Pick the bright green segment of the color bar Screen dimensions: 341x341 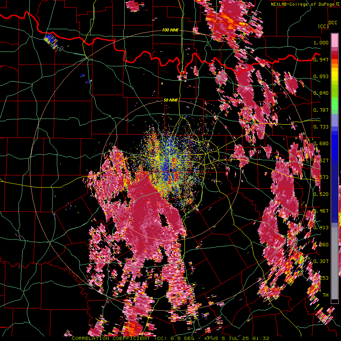coord(335,103)
